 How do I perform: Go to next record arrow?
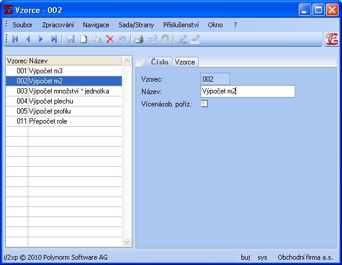[x=41, y=39]
